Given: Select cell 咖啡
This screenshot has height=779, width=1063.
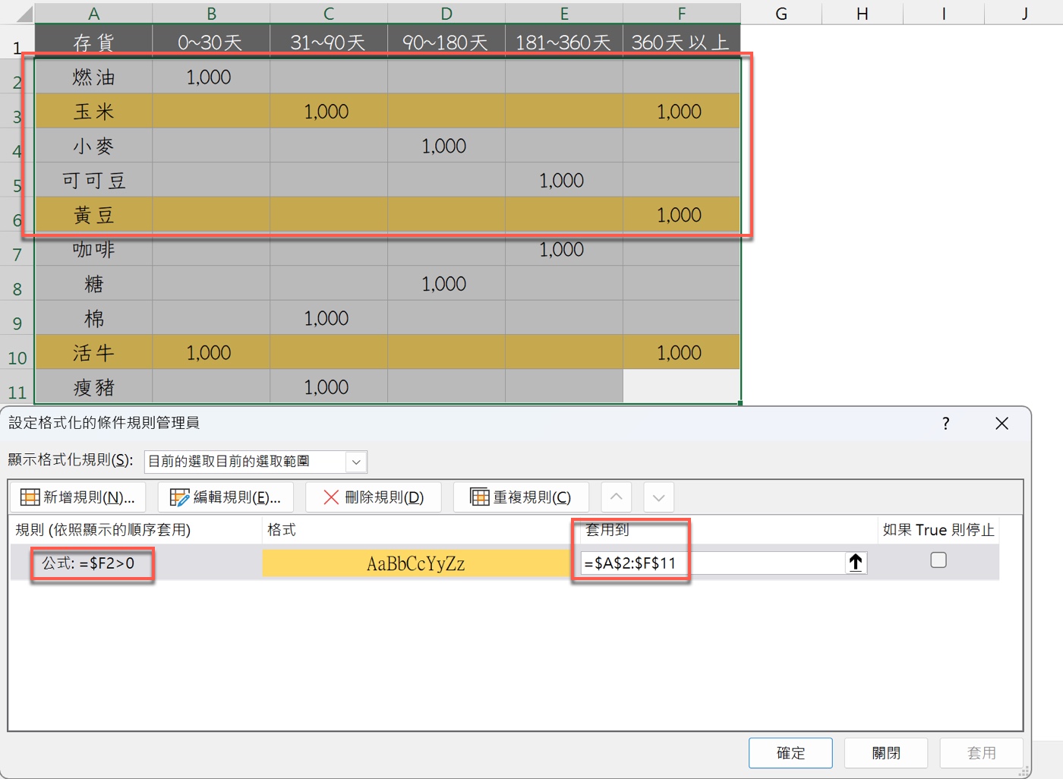Looking at the screenshot, I should 93,249.
